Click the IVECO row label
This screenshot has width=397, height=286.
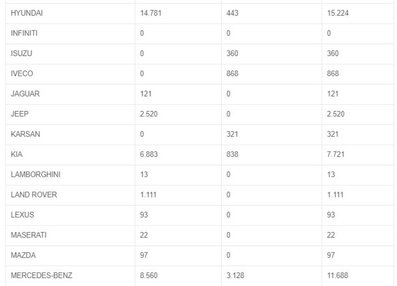coord(22,73)
